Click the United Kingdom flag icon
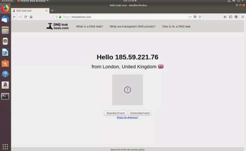This screenshot has width=246, height=151. coord(161,66)
